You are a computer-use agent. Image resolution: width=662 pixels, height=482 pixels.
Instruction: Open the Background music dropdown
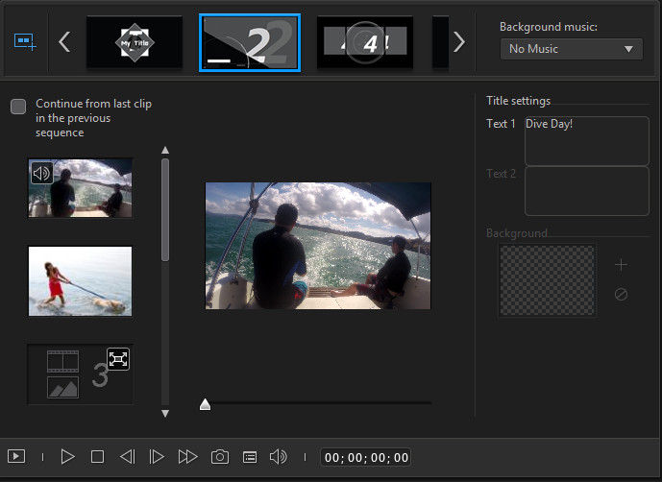pos(572,49)
